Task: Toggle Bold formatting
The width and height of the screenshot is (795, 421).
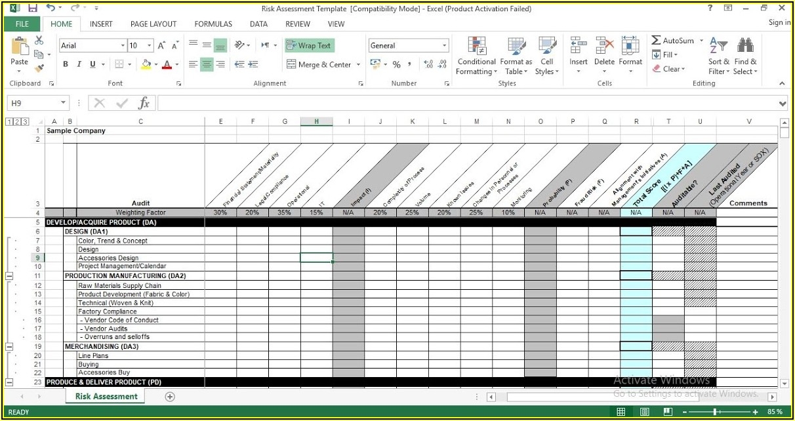Action: point(64,64)
